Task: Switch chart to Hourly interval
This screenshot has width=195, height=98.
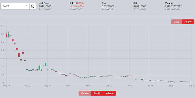Action: (x=188, y=22)
